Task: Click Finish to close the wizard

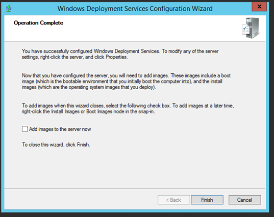Action: (207, 200)
